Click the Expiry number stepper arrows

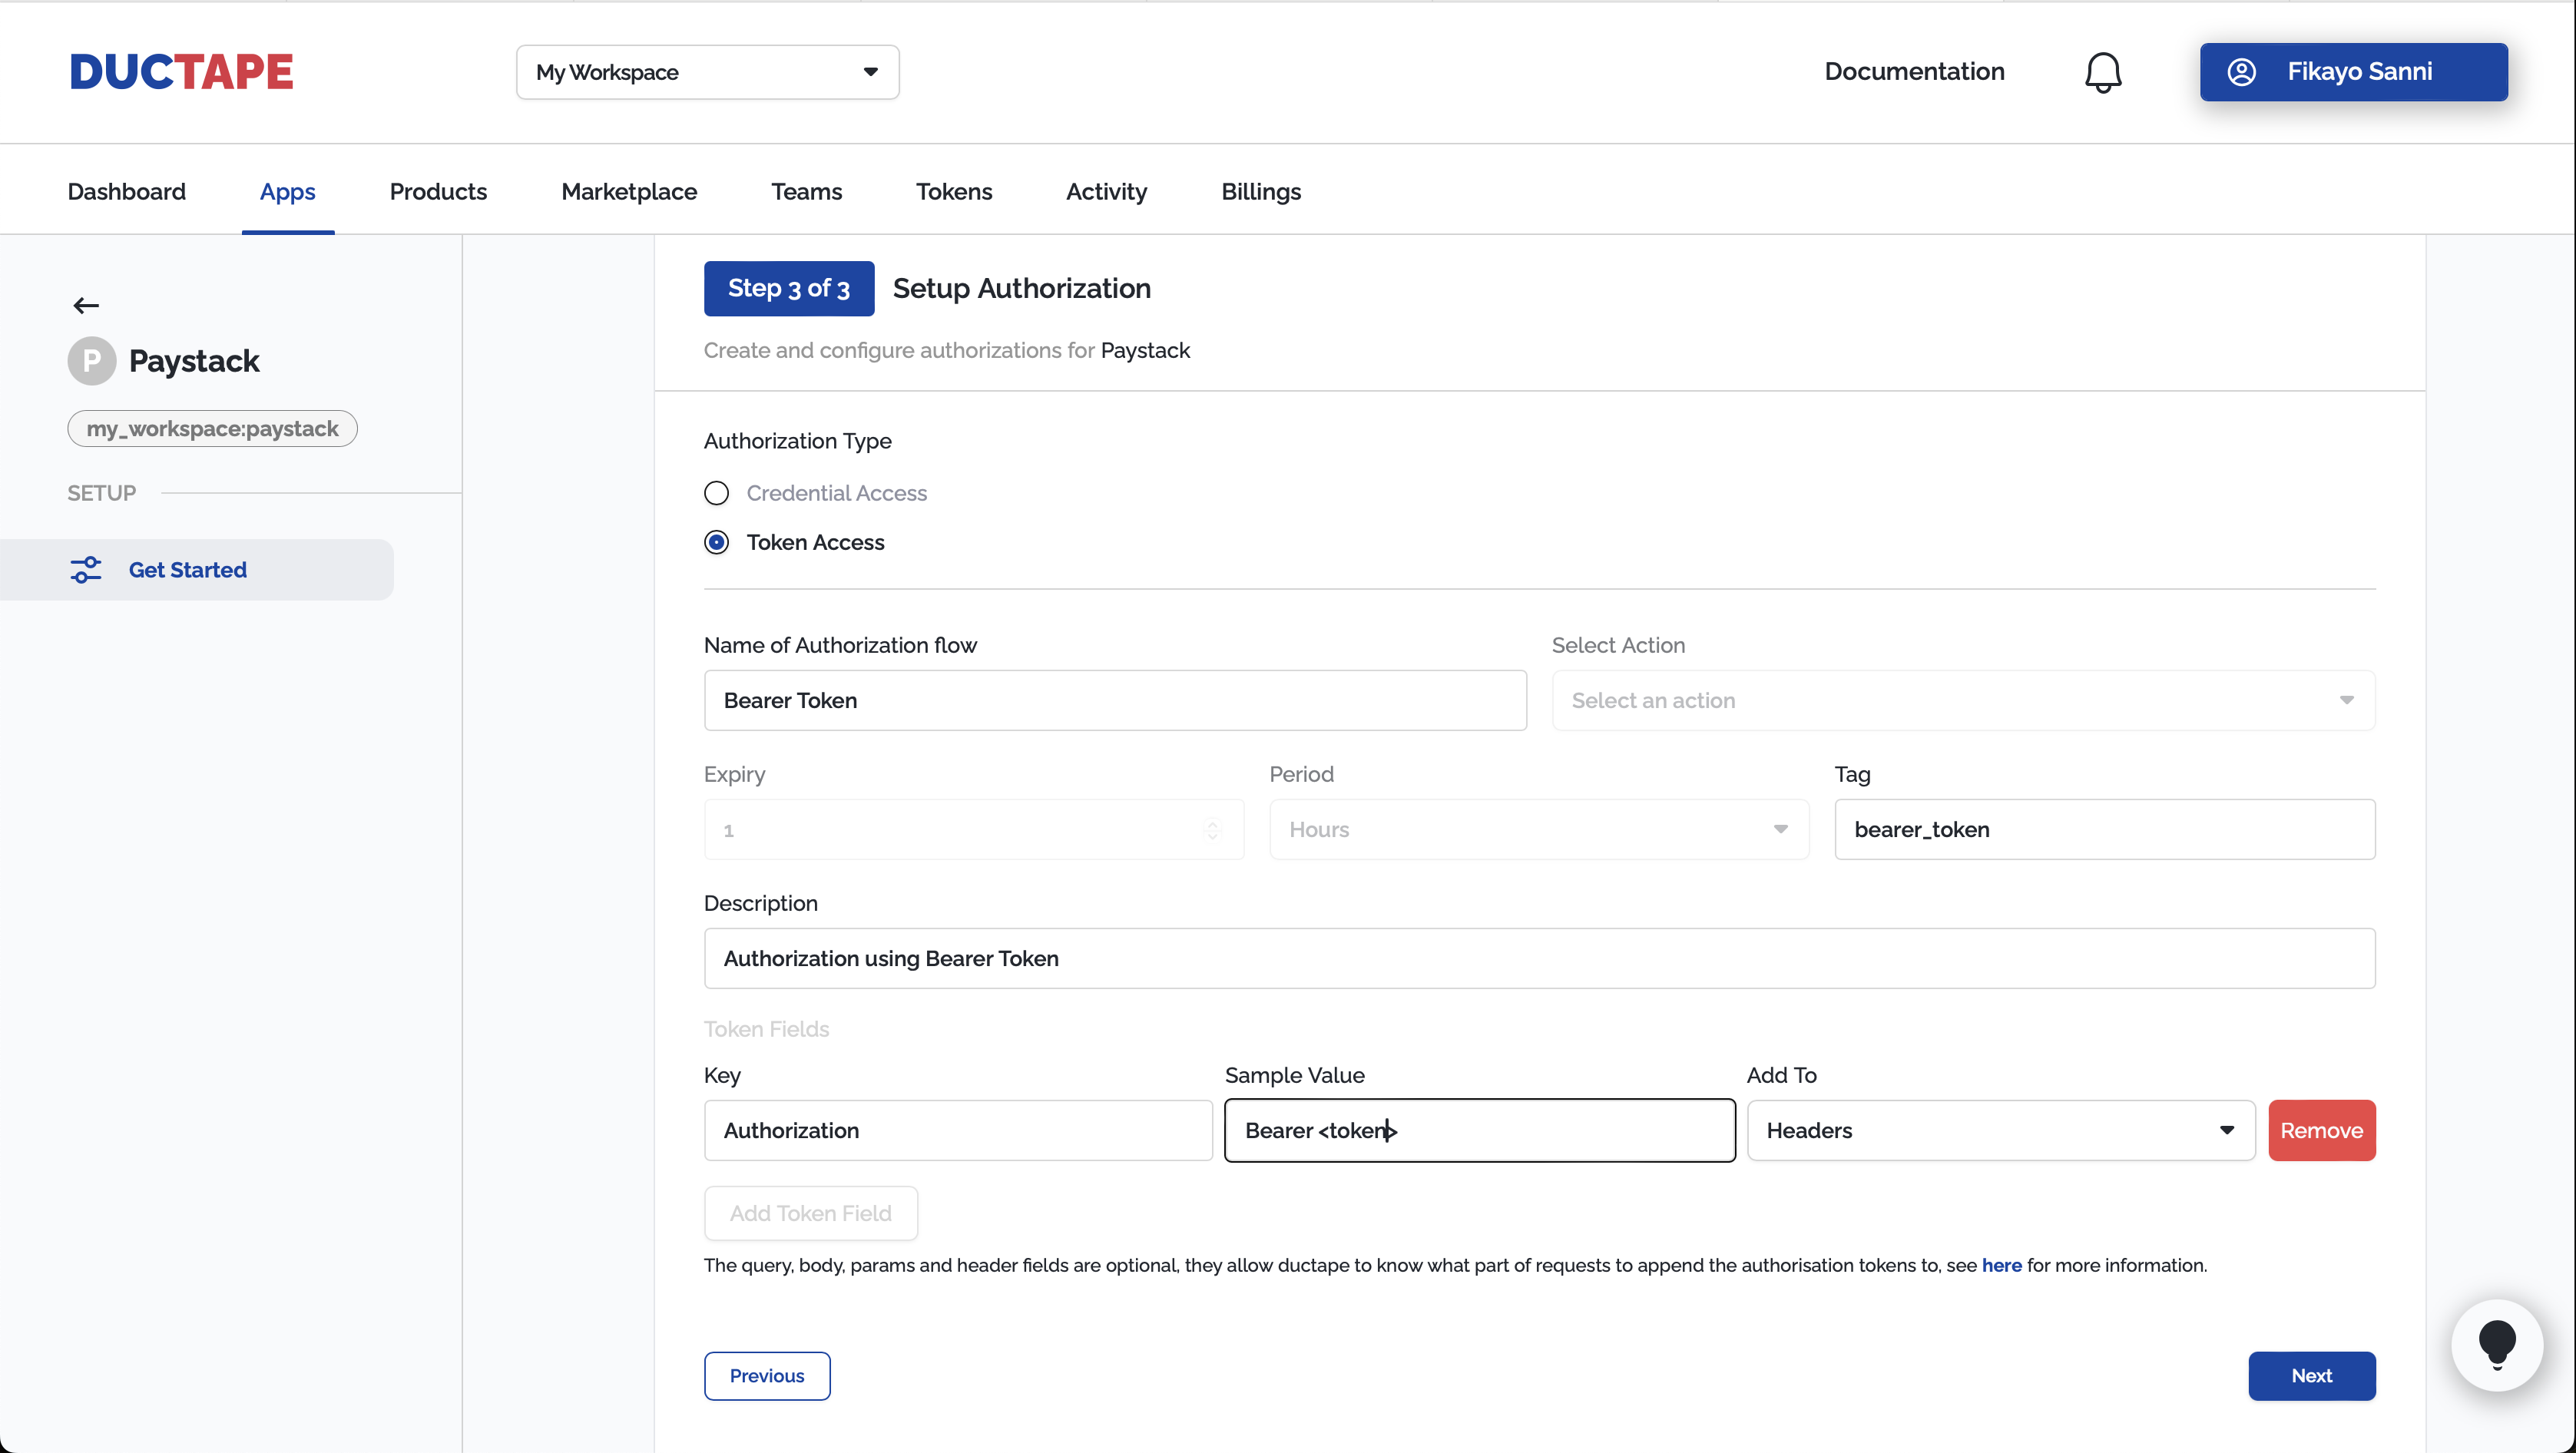click(x=1212, y=830)
